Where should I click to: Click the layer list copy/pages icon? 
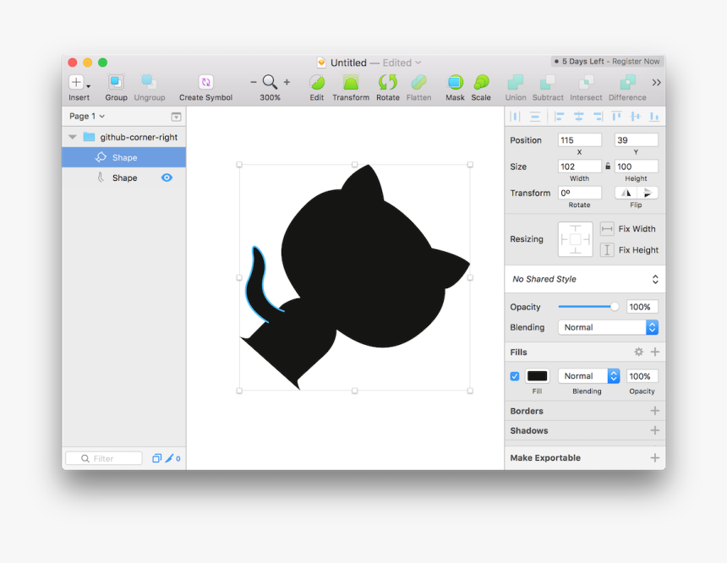pyautogui.click(x=156, y=458)
